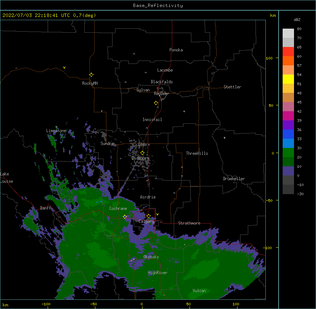Image resolution: width=316 pixels, height=309 pixels.
Task: Click the Innisfail city label
Action: coord(152,120)
